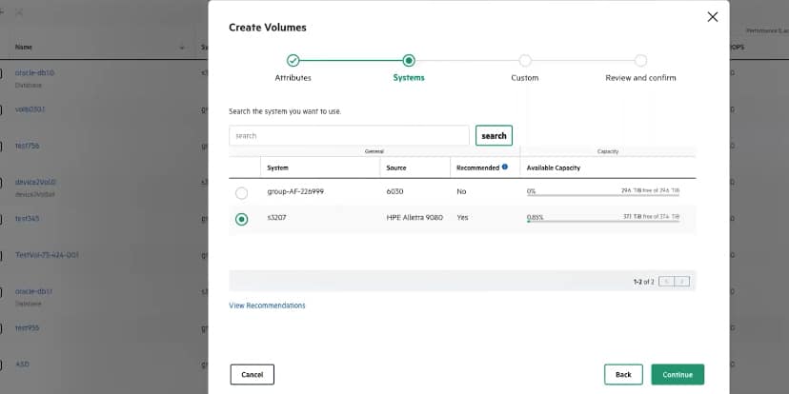Click the search button
Image resolution: width=789 pixels, height=394 pixels.
495,136
